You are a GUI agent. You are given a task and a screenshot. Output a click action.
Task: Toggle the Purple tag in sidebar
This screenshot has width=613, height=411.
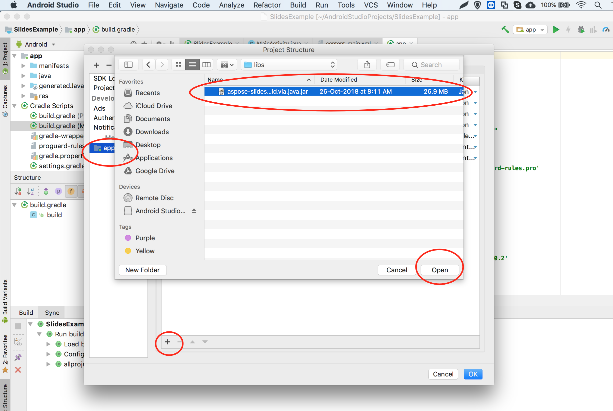coord(145,238)
